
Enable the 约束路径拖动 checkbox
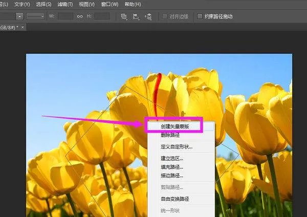point(200,16)
